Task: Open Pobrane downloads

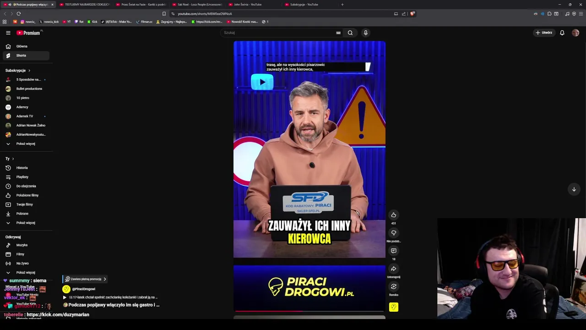Action: 26,214
